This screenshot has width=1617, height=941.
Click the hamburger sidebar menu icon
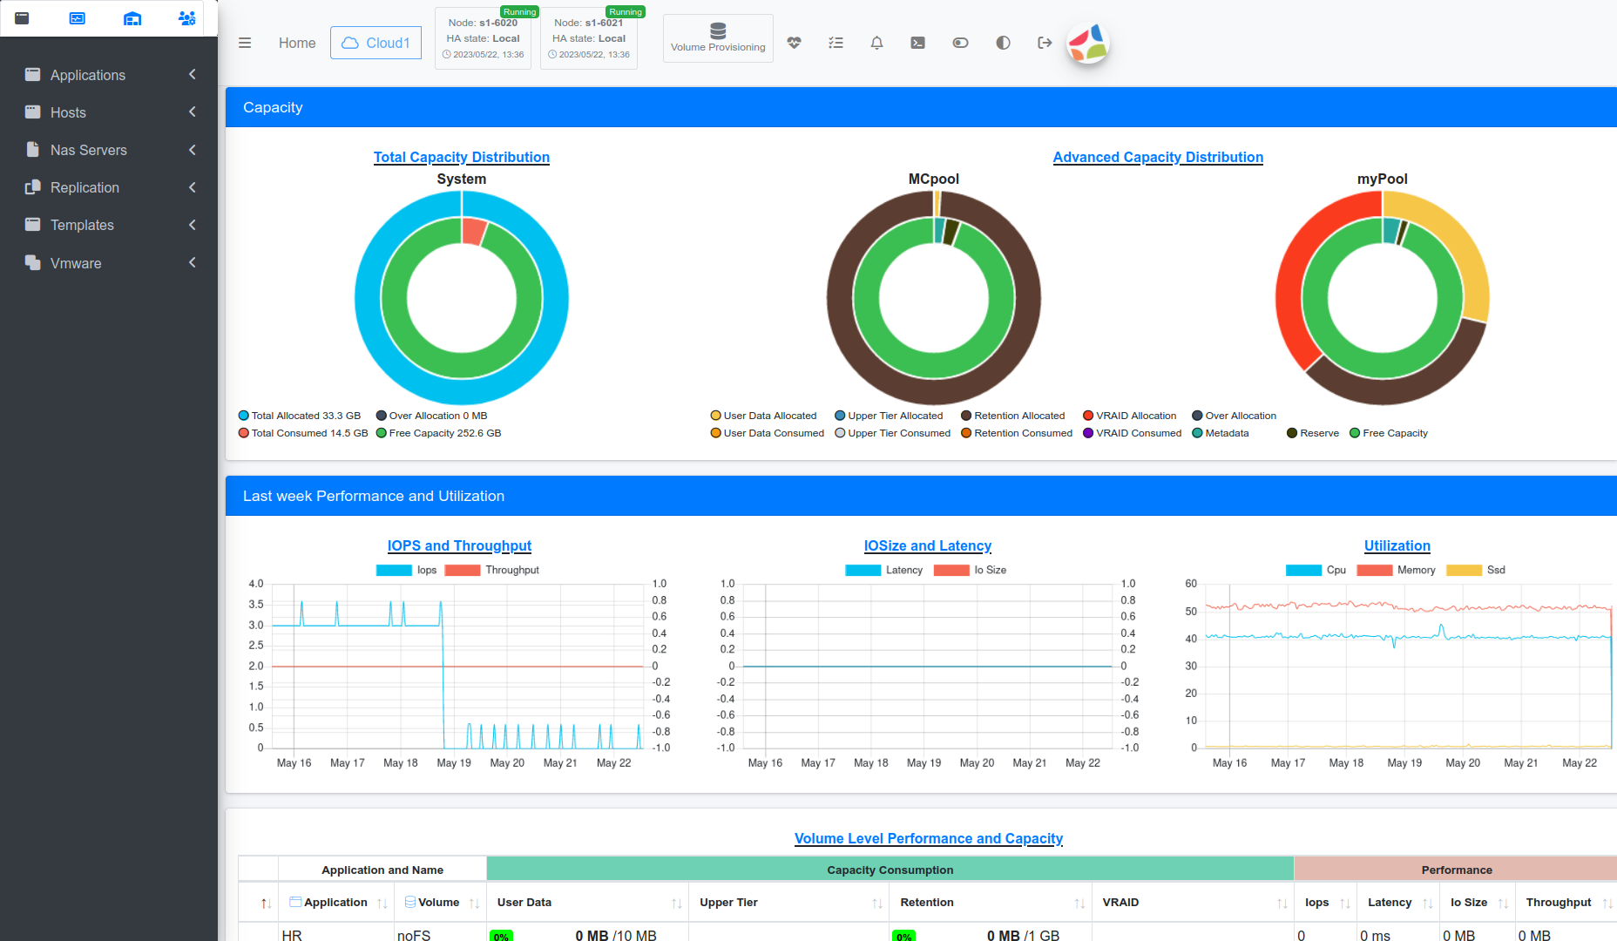245,43
